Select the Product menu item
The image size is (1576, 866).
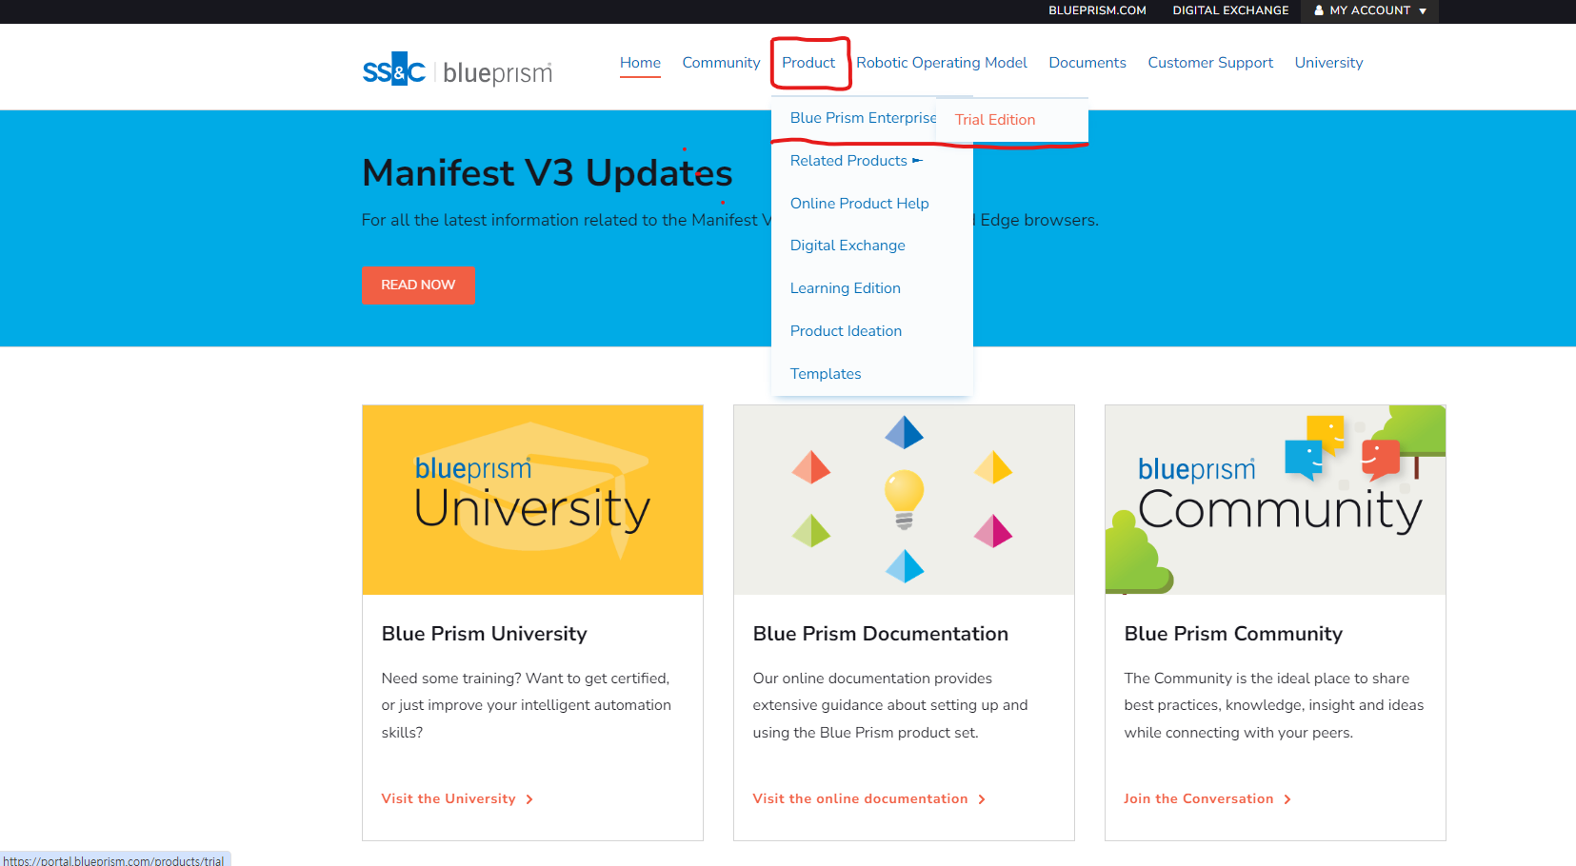pyautogui.click(x=808, y=63)
